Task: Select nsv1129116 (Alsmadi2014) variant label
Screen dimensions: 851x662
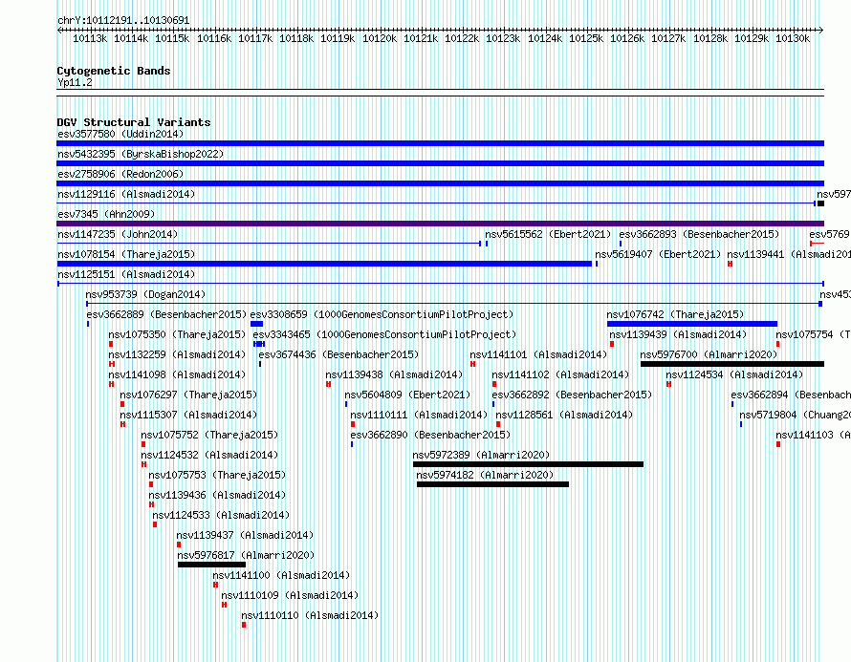Action: [x=126, y=194]
